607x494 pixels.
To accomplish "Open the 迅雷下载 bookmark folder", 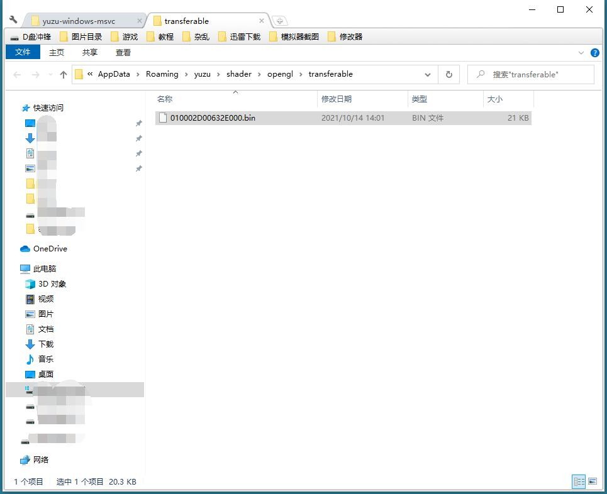I will click(x=240, y=36).
